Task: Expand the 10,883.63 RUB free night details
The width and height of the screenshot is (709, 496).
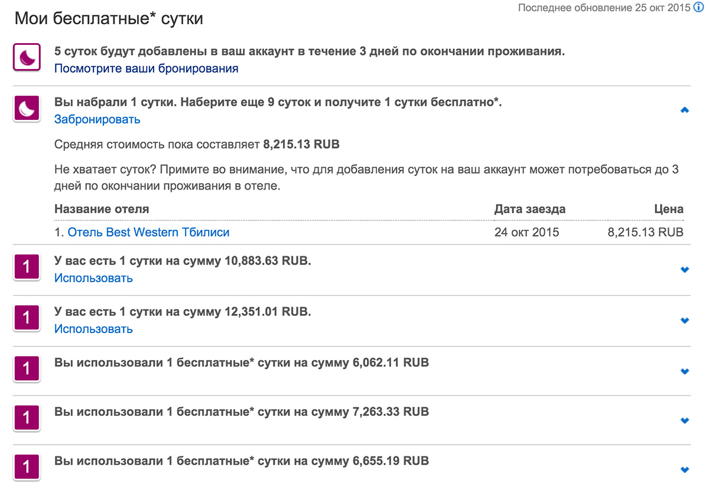Action: coord(685,270)
